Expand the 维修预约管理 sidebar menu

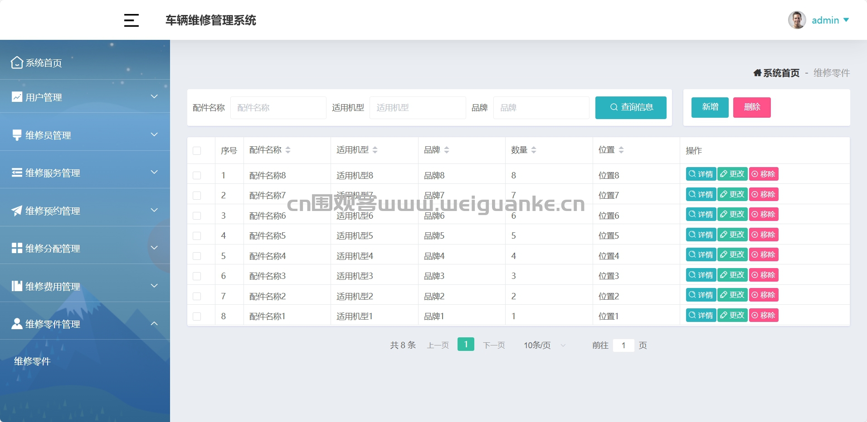85,211
